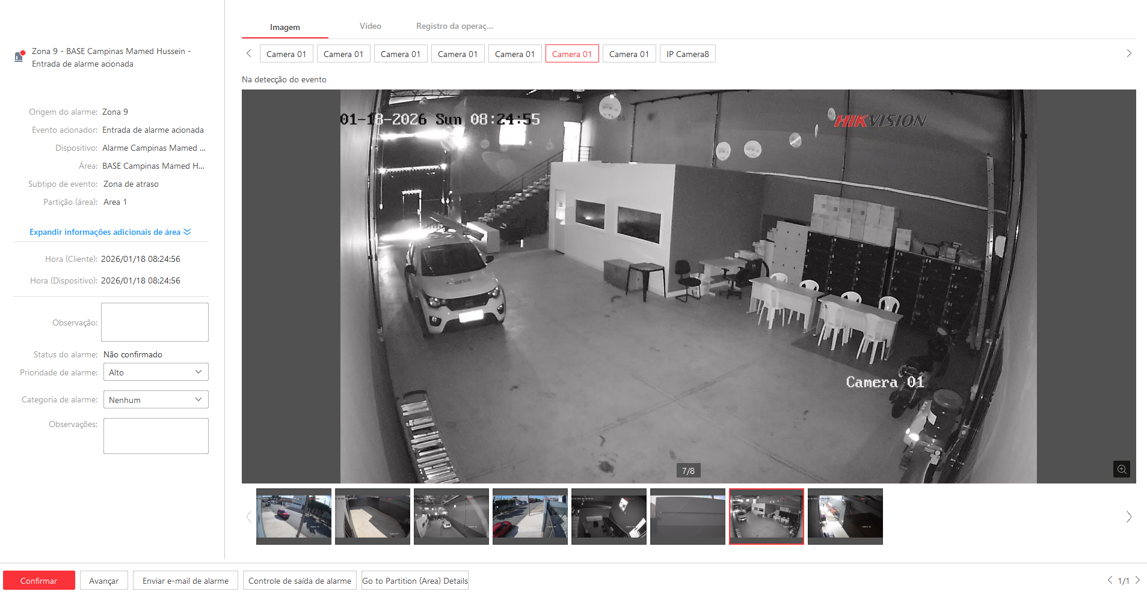Select the first street view thumbnail
The width and height of the screenshot is (1147, 594).
[x=294, y=517]
